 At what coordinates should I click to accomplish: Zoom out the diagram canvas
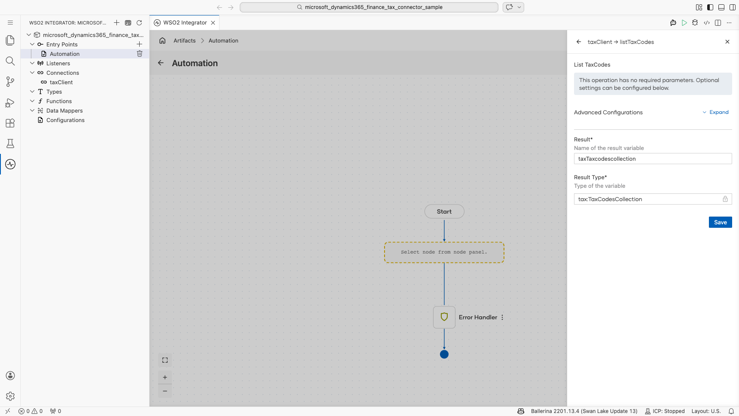[165, 391]
